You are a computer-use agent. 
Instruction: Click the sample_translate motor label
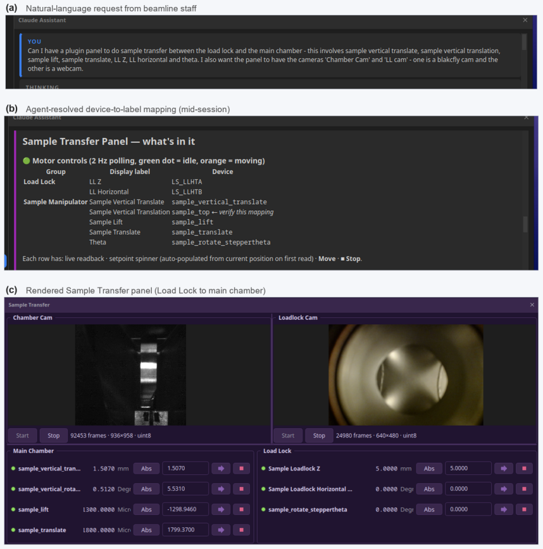42,530
